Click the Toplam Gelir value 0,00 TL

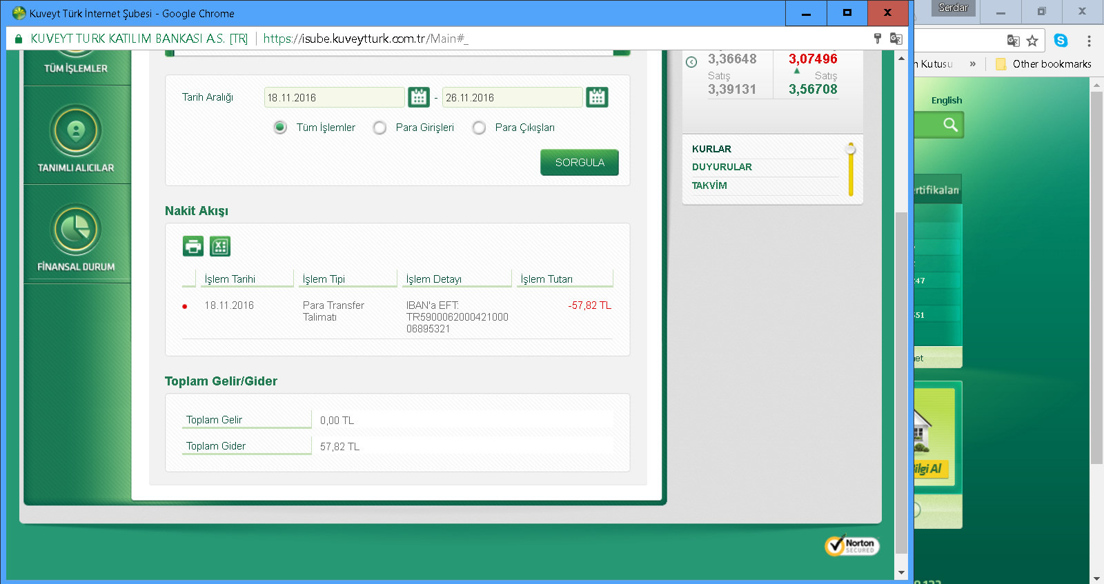tap(337, 421)
